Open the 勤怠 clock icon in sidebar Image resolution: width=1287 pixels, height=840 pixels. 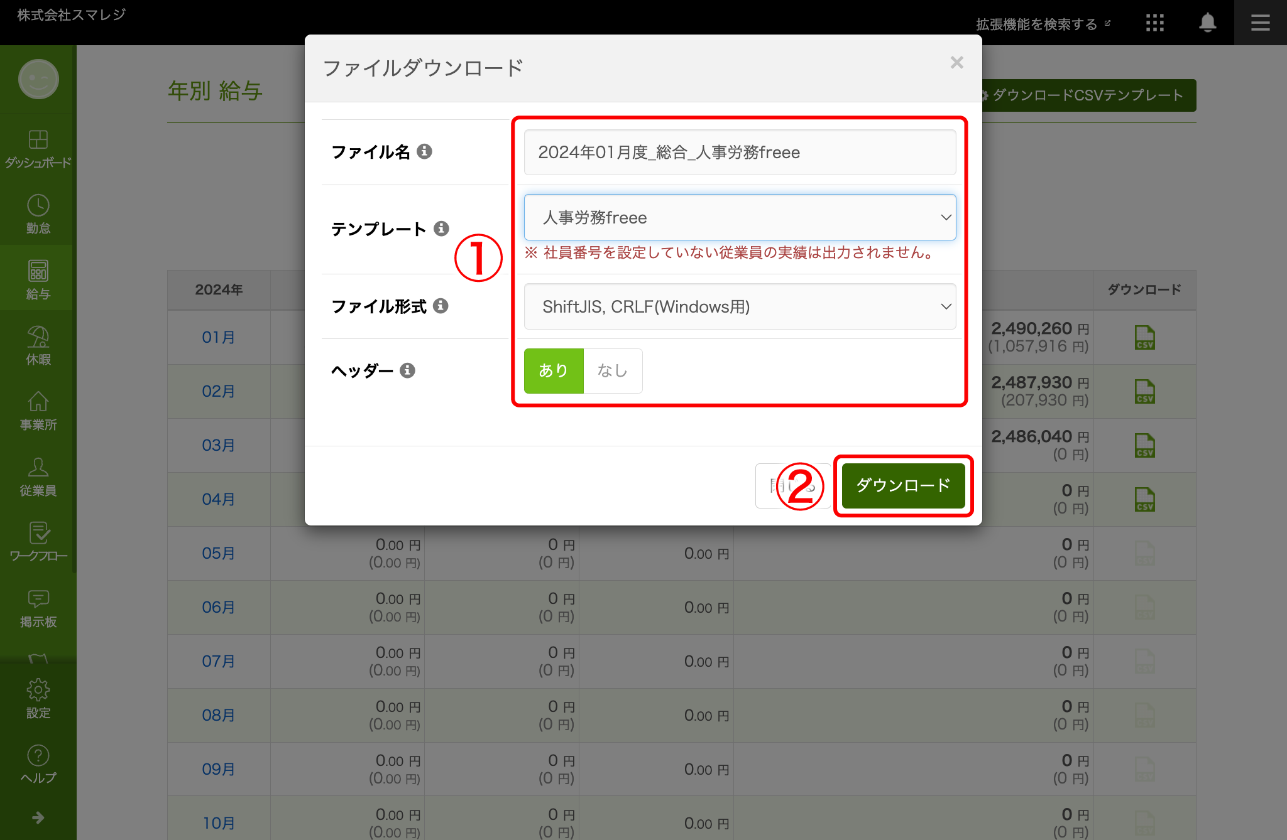tap(38, 206)
